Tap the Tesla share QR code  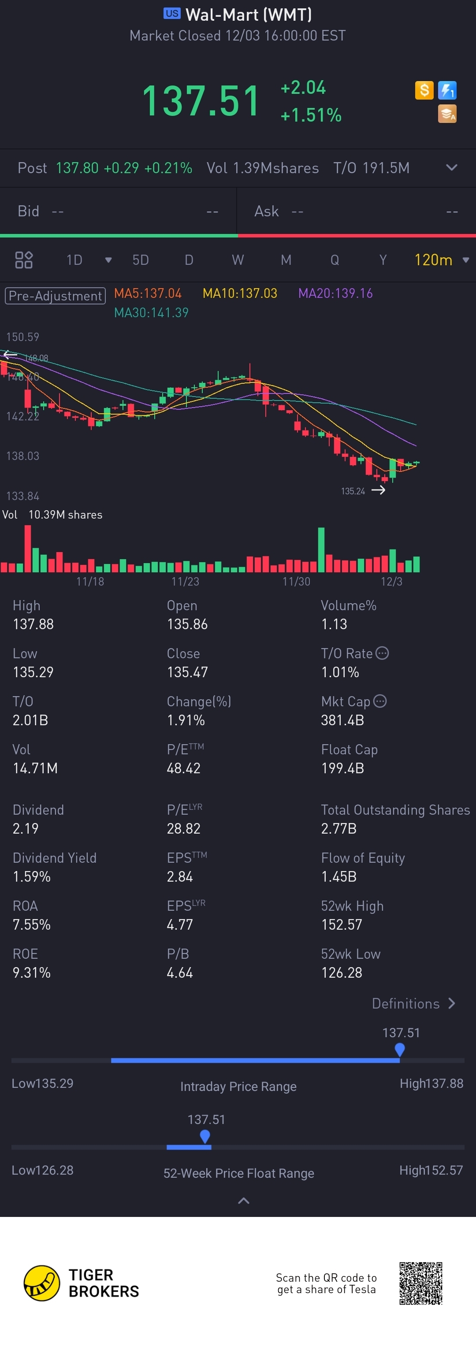pos(420,1283)
